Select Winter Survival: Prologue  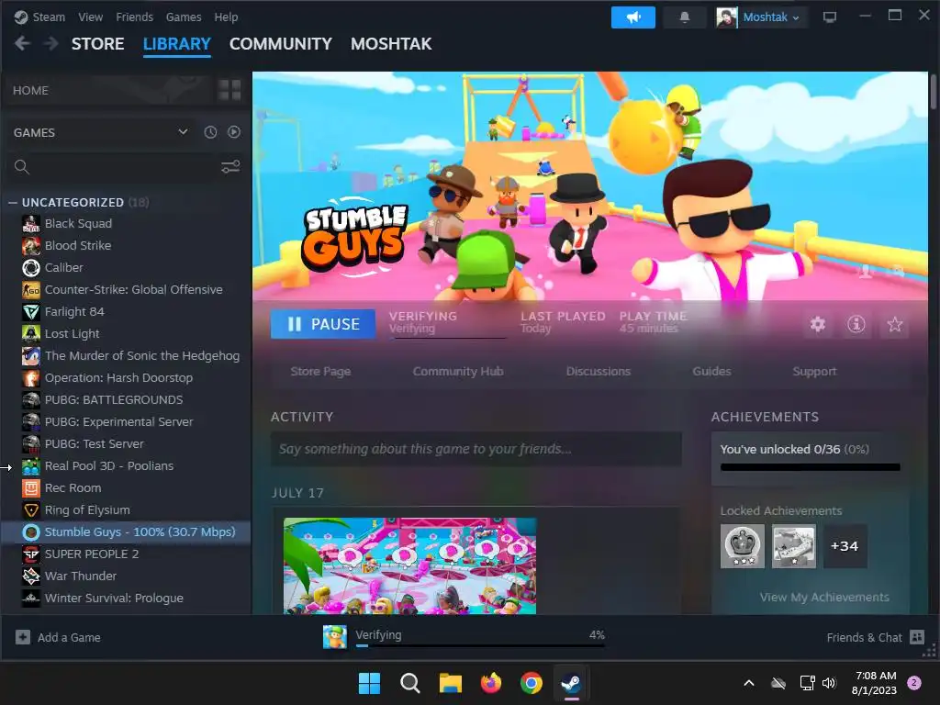(x=114, y=599)
